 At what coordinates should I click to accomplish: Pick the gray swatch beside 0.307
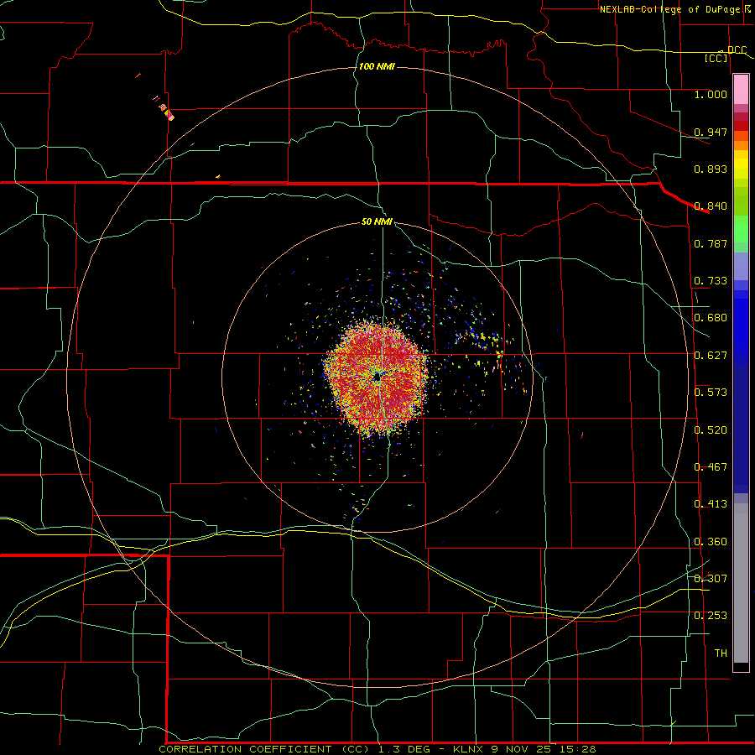pos(741,583)
